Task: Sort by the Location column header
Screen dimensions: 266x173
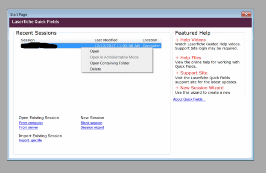Action: (x=151, y=40)
